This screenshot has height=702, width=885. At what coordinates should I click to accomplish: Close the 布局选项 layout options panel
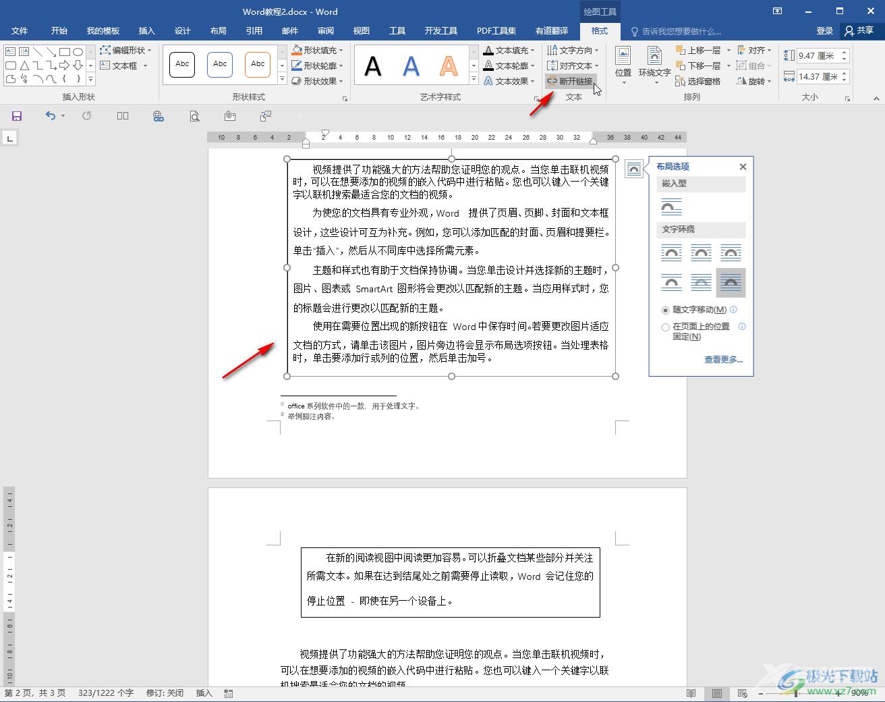(x=743, y=167)
